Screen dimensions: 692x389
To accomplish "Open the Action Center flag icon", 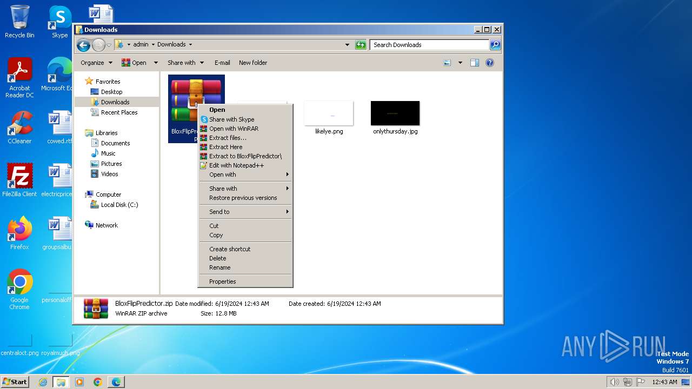I will point(641,382).
